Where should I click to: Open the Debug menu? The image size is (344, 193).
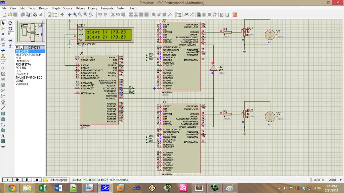(80, 8)
